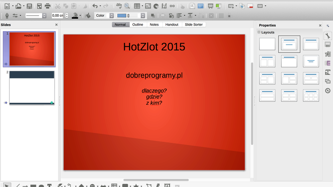Insert an image
This screenshot has height=187, width=333.
point(148,6)
